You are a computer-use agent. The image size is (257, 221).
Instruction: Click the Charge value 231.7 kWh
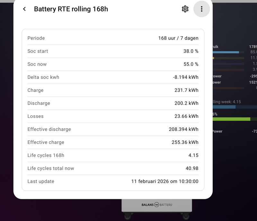click(x=186, y=90)
